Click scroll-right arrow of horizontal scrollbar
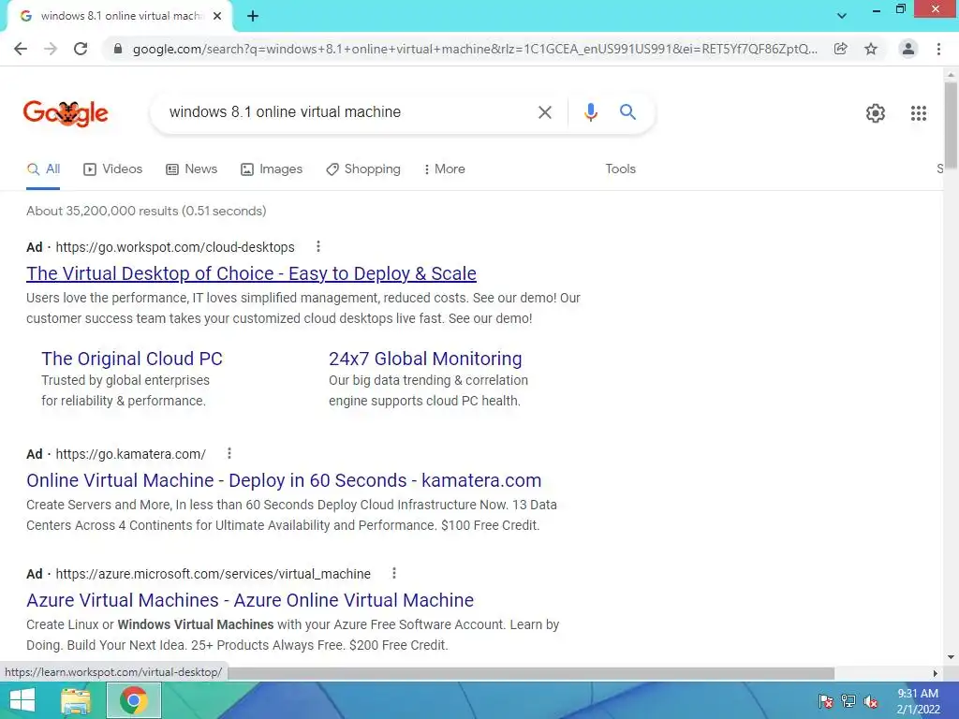The height and width of the screenshot is (719, 959). (936, 673)
